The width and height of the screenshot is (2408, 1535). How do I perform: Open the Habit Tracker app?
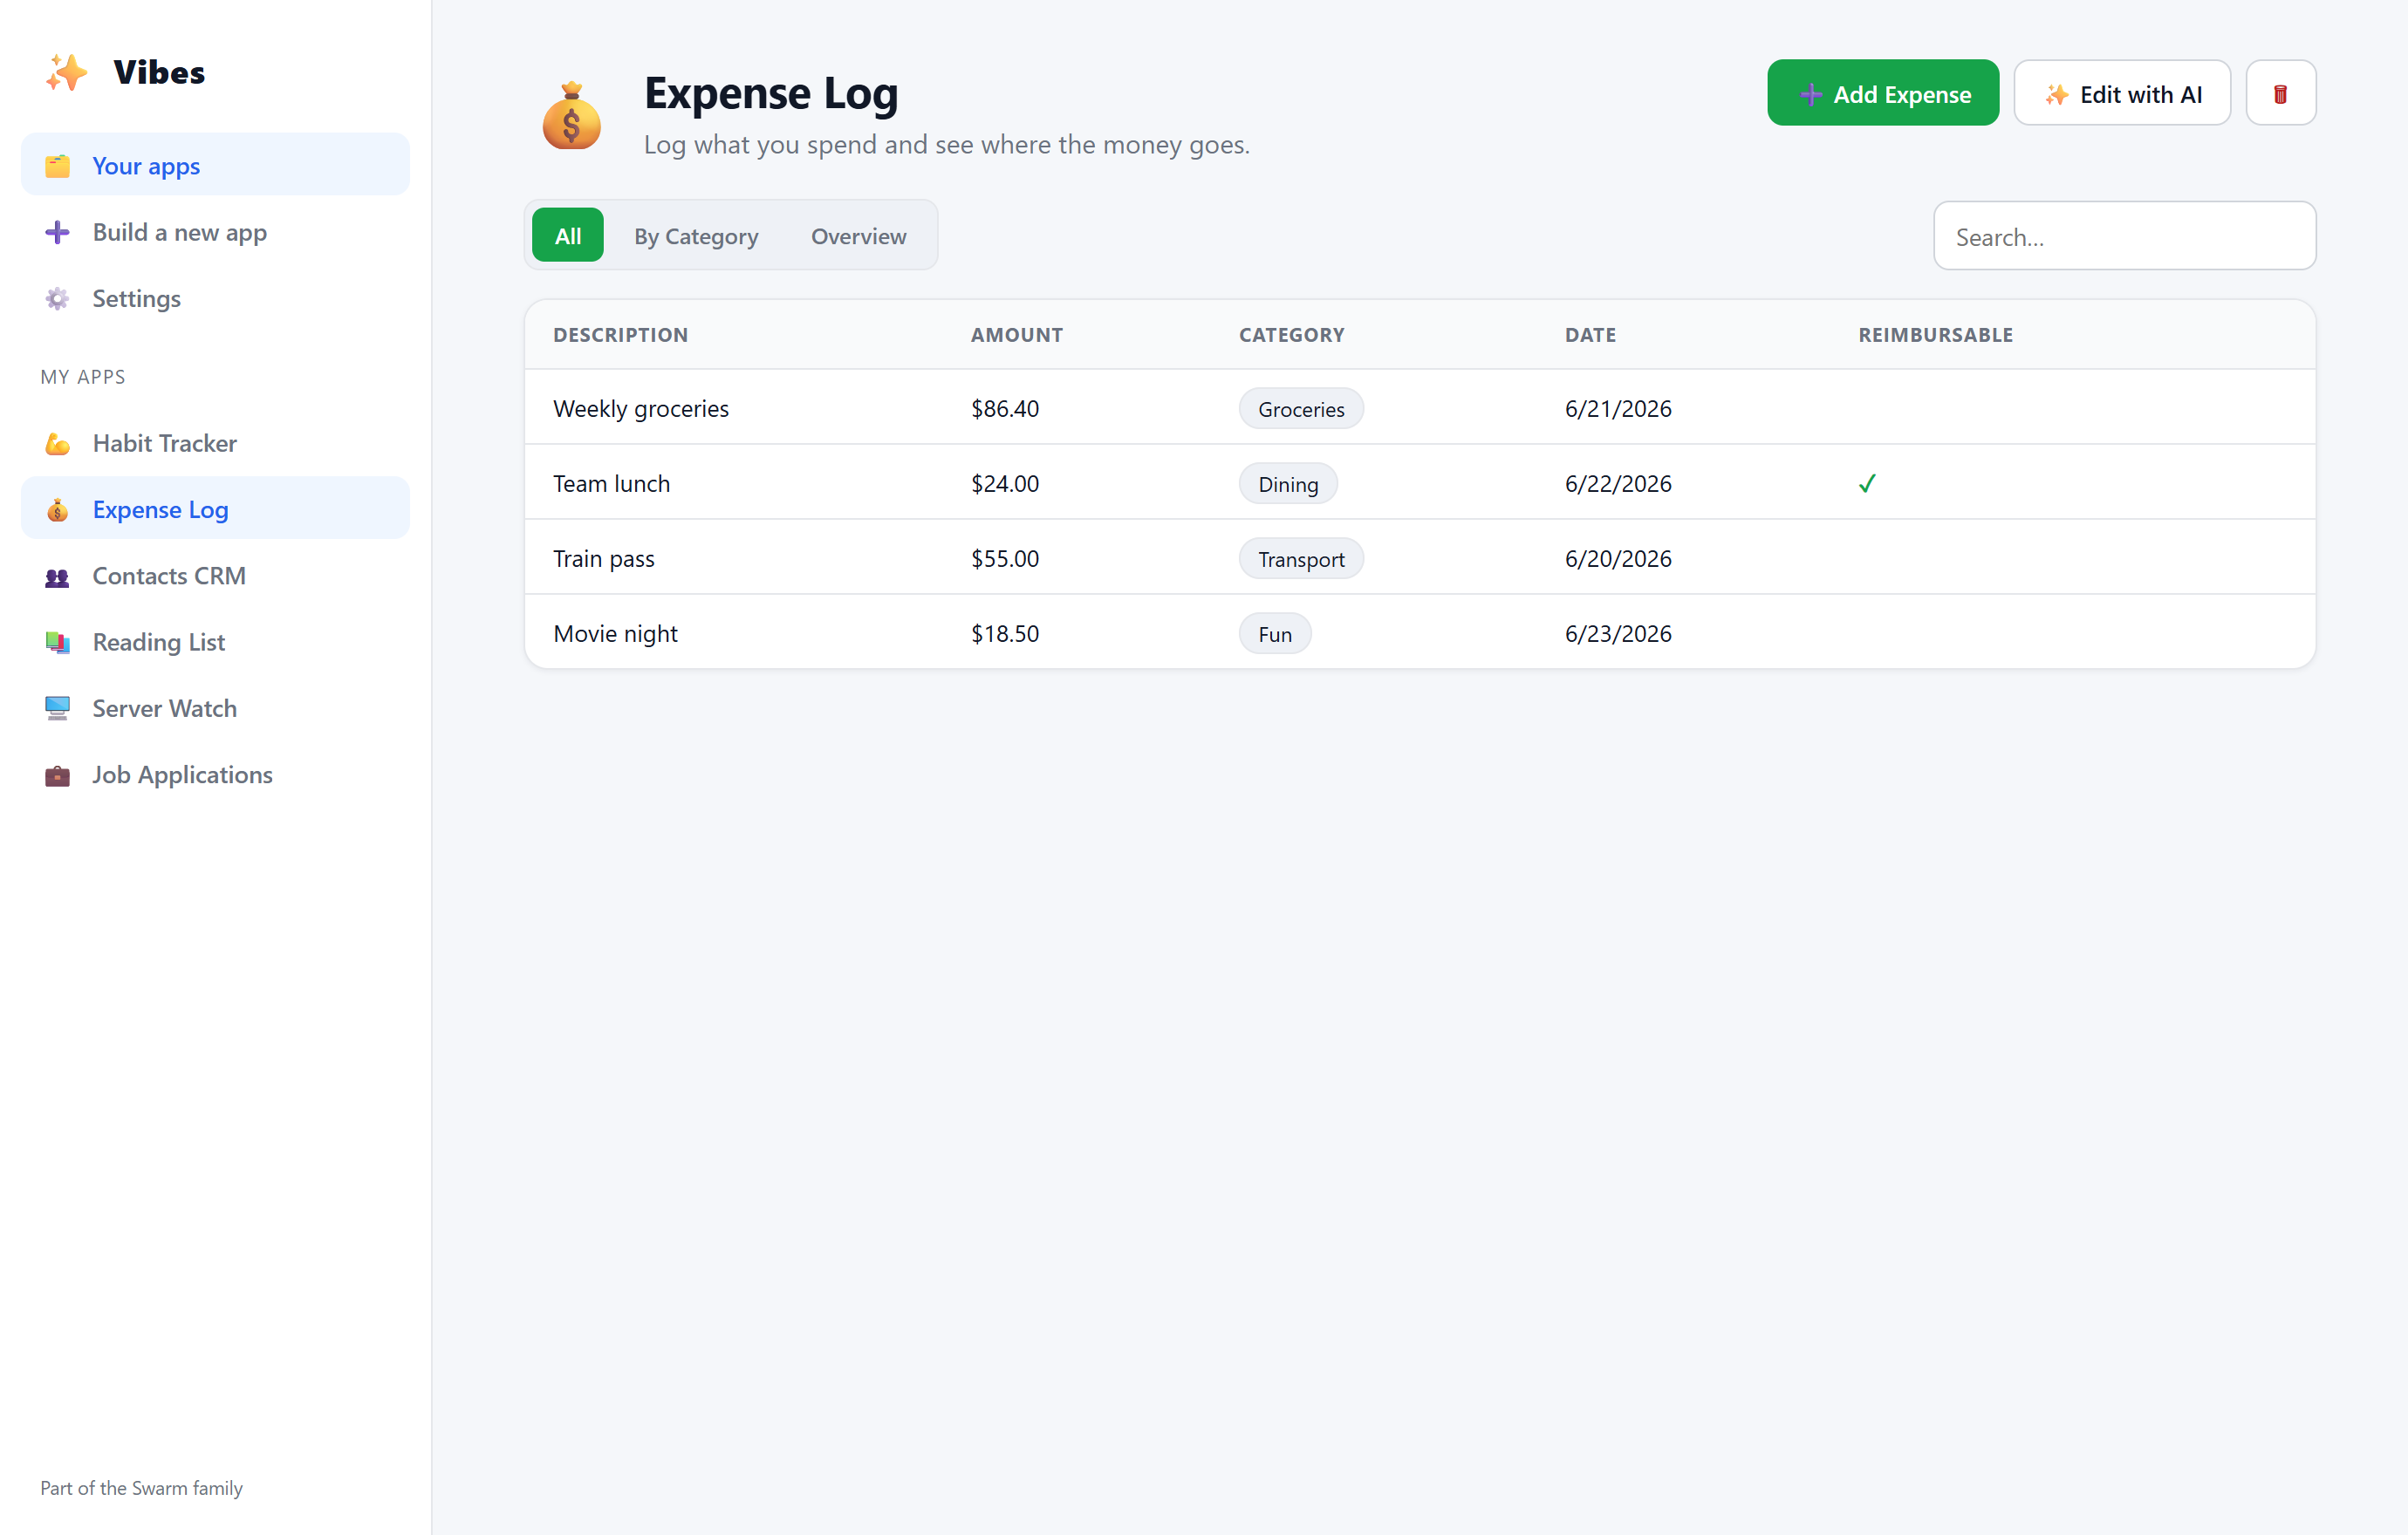pos(215,444)
